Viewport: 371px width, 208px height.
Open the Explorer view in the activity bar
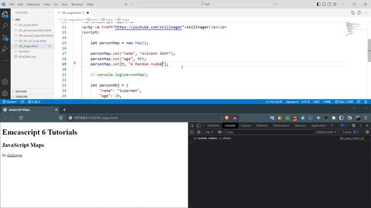(5, 14)
